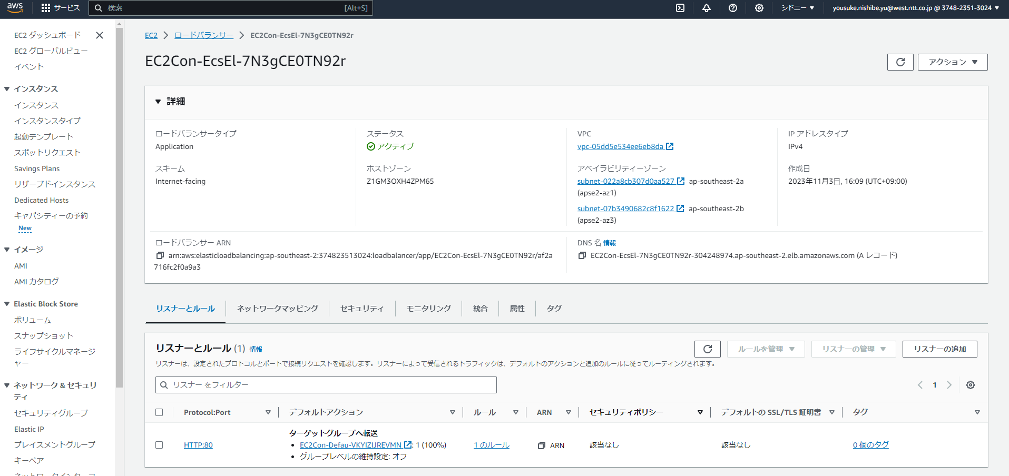The width and height of the screenshot is (1009, 476).
Task: Open the 1 のルール link
Action: click(x=492, y=445)
